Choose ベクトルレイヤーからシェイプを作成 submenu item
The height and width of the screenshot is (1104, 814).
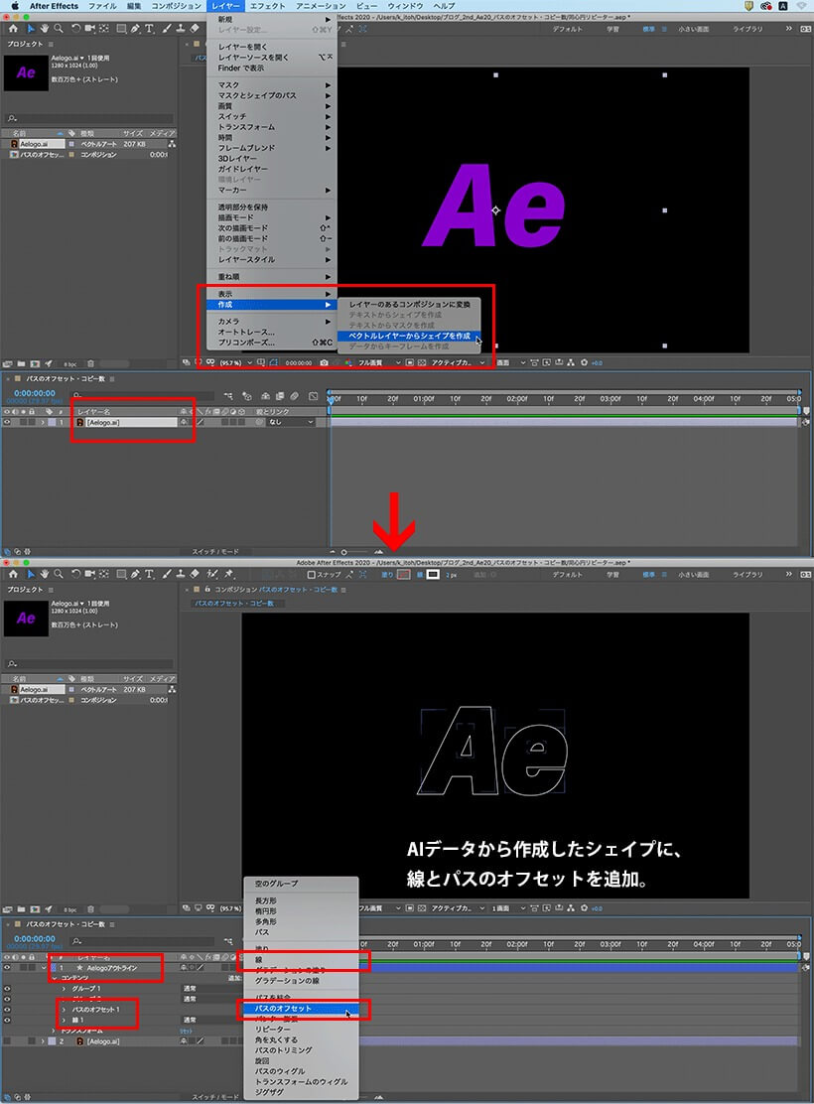click(409, 336)
